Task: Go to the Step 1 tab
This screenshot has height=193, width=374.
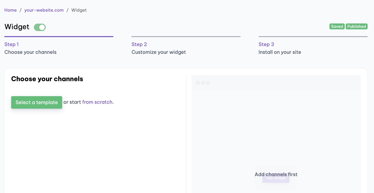Action: coord(30,48)
